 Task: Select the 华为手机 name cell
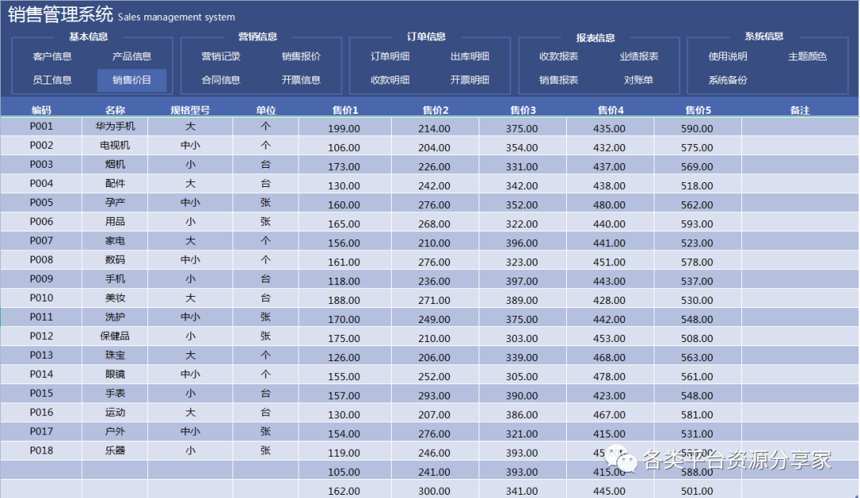pyautogui.click(x=115, y=126)
